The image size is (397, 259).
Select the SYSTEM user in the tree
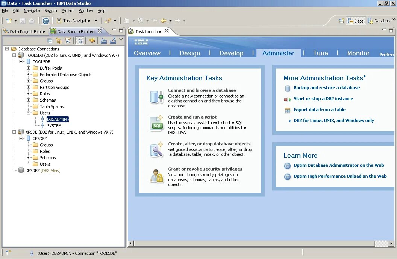54,126
